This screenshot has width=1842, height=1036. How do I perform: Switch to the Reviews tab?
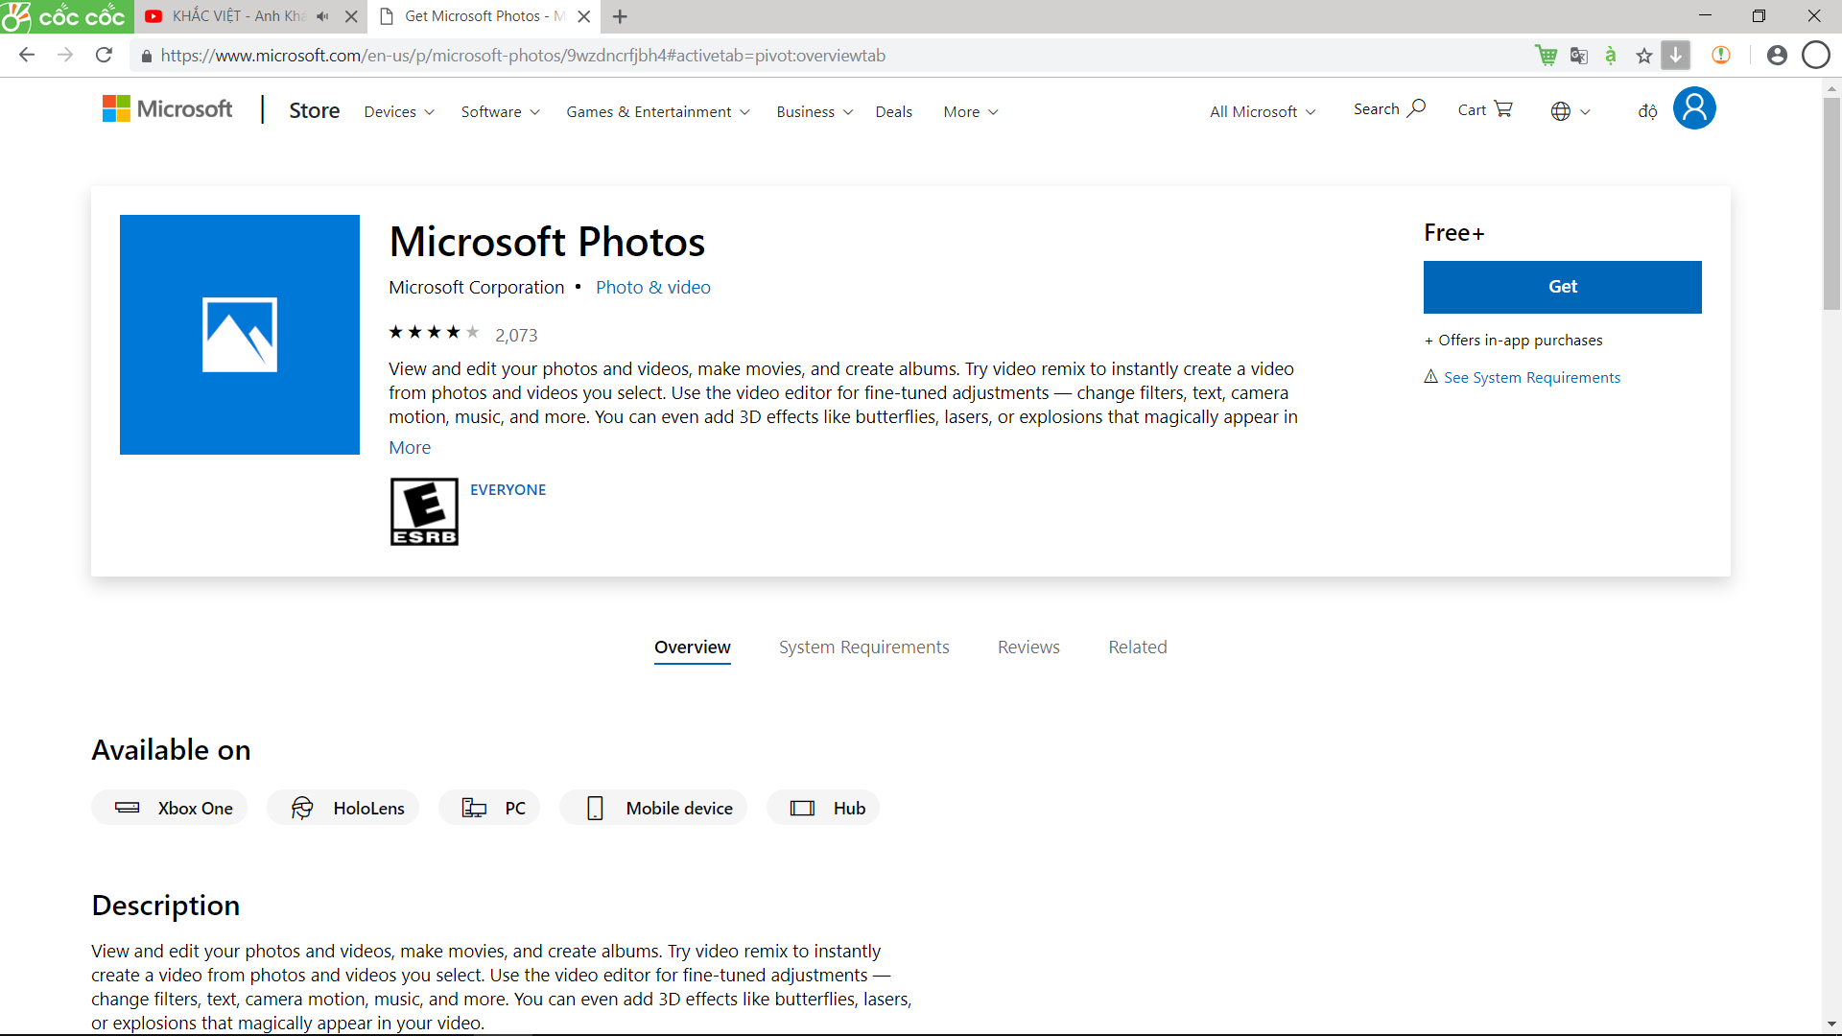click(x=1028, y=647)
